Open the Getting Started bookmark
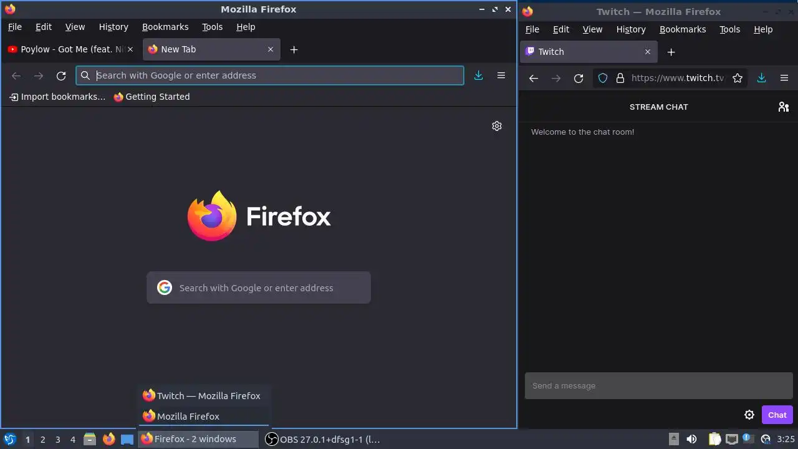Screen dimensions: 798x449 (151, 97)
